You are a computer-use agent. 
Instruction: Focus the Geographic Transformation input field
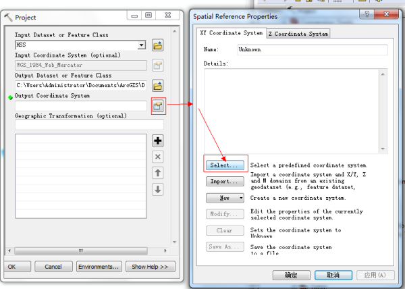89,124
